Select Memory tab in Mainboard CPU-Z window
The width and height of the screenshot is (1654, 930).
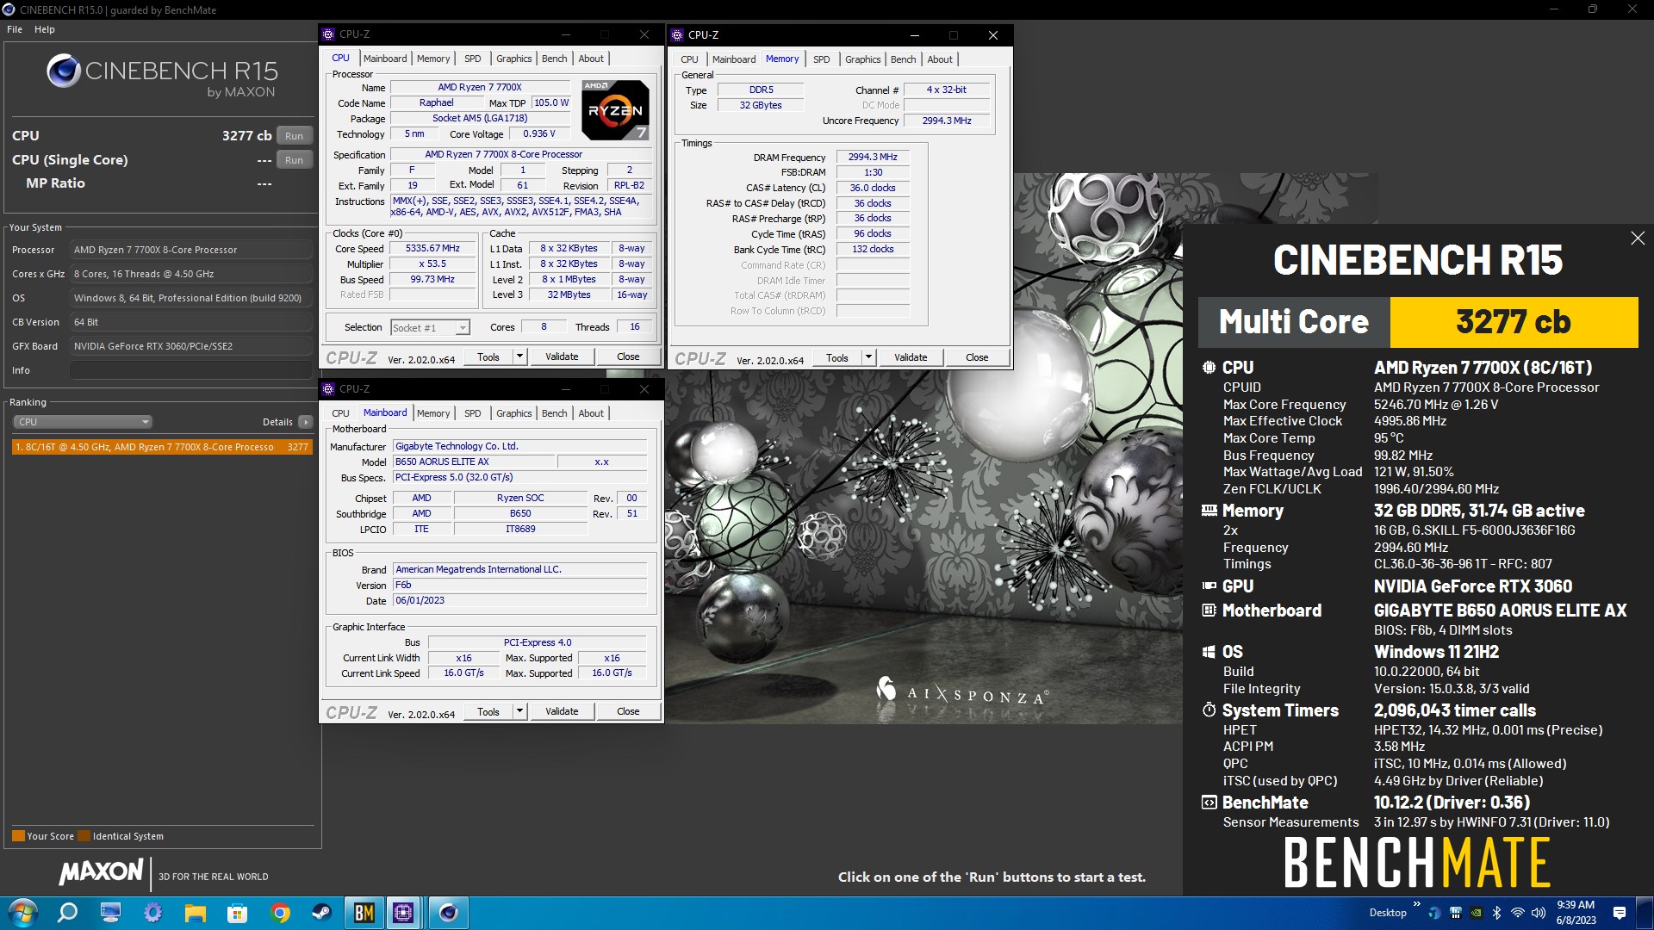coord(433,413)
